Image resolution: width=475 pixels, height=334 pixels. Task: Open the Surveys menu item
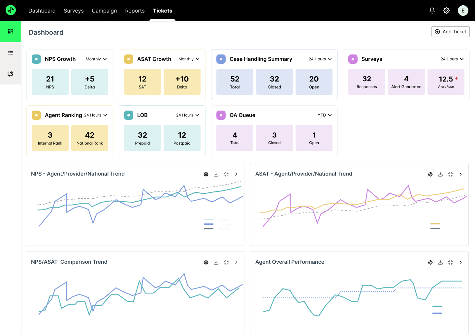coord(74,11)
